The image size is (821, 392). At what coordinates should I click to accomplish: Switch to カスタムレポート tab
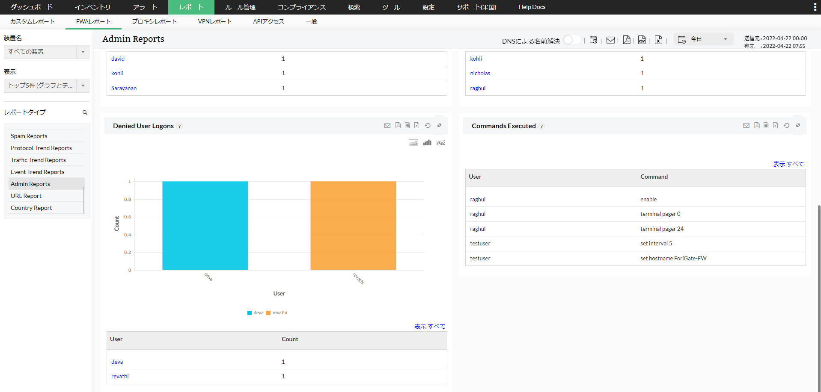tap(33, 21)
